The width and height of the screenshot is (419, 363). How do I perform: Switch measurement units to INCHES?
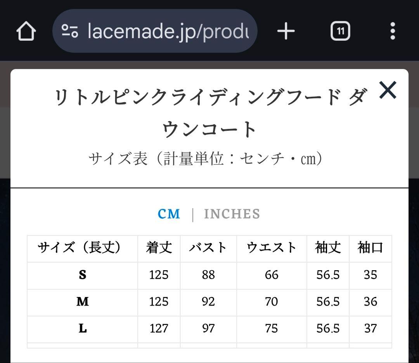pyautogui.click(x=232, y=214)
